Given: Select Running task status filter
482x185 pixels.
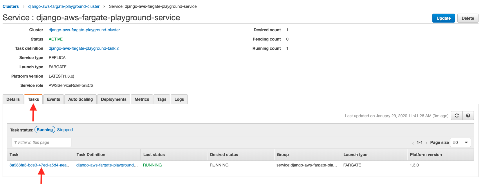Looking at the screenshot, I should pos(45,130).
